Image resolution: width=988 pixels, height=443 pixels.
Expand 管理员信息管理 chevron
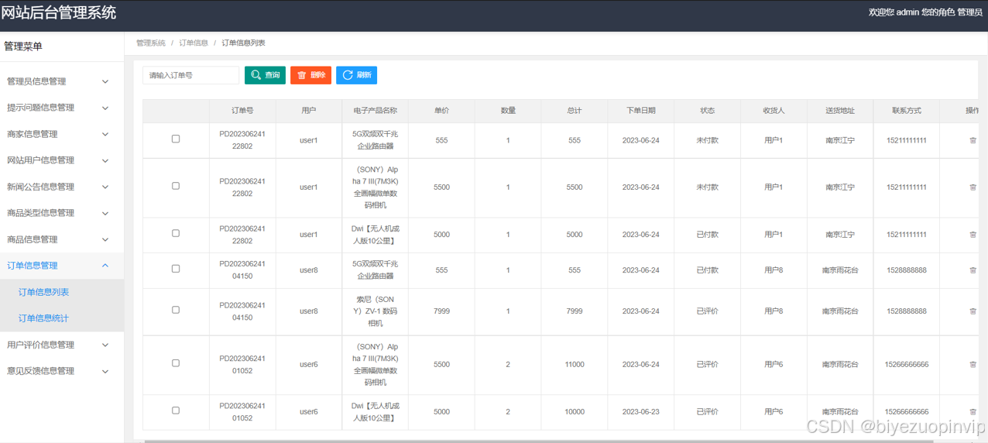pos(105,81)
